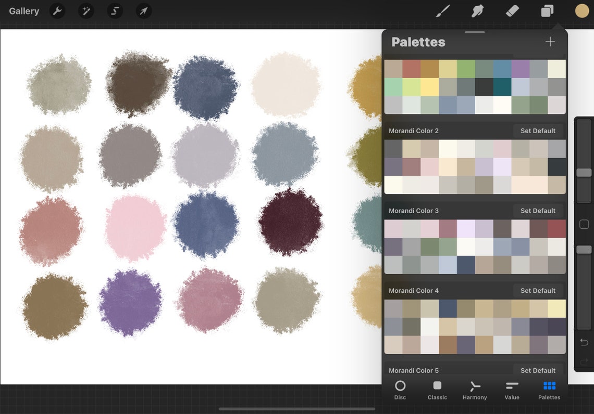The width and height of the screenshot is (594, 414).
Task: Set Morandi Color 2 as default palette
Action: 538,131
